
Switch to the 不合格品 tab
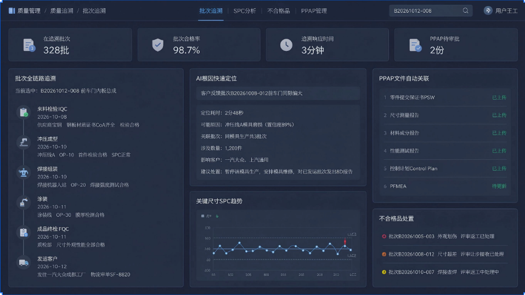[279, 11]
